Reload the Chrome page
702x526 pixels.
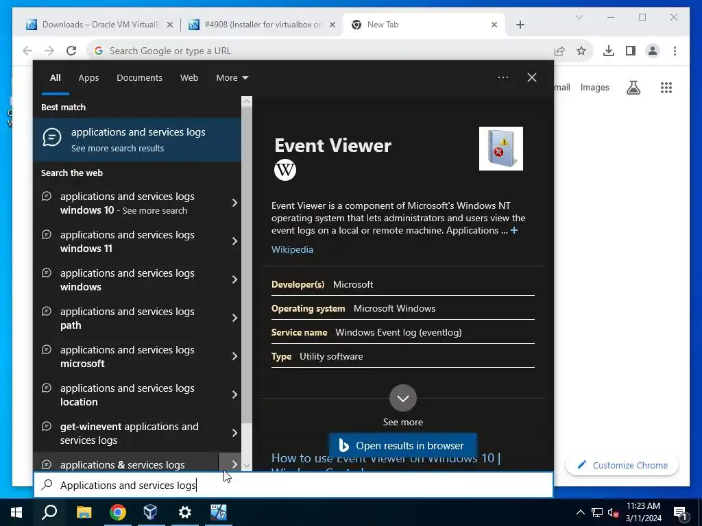click(x=71, y=51)
